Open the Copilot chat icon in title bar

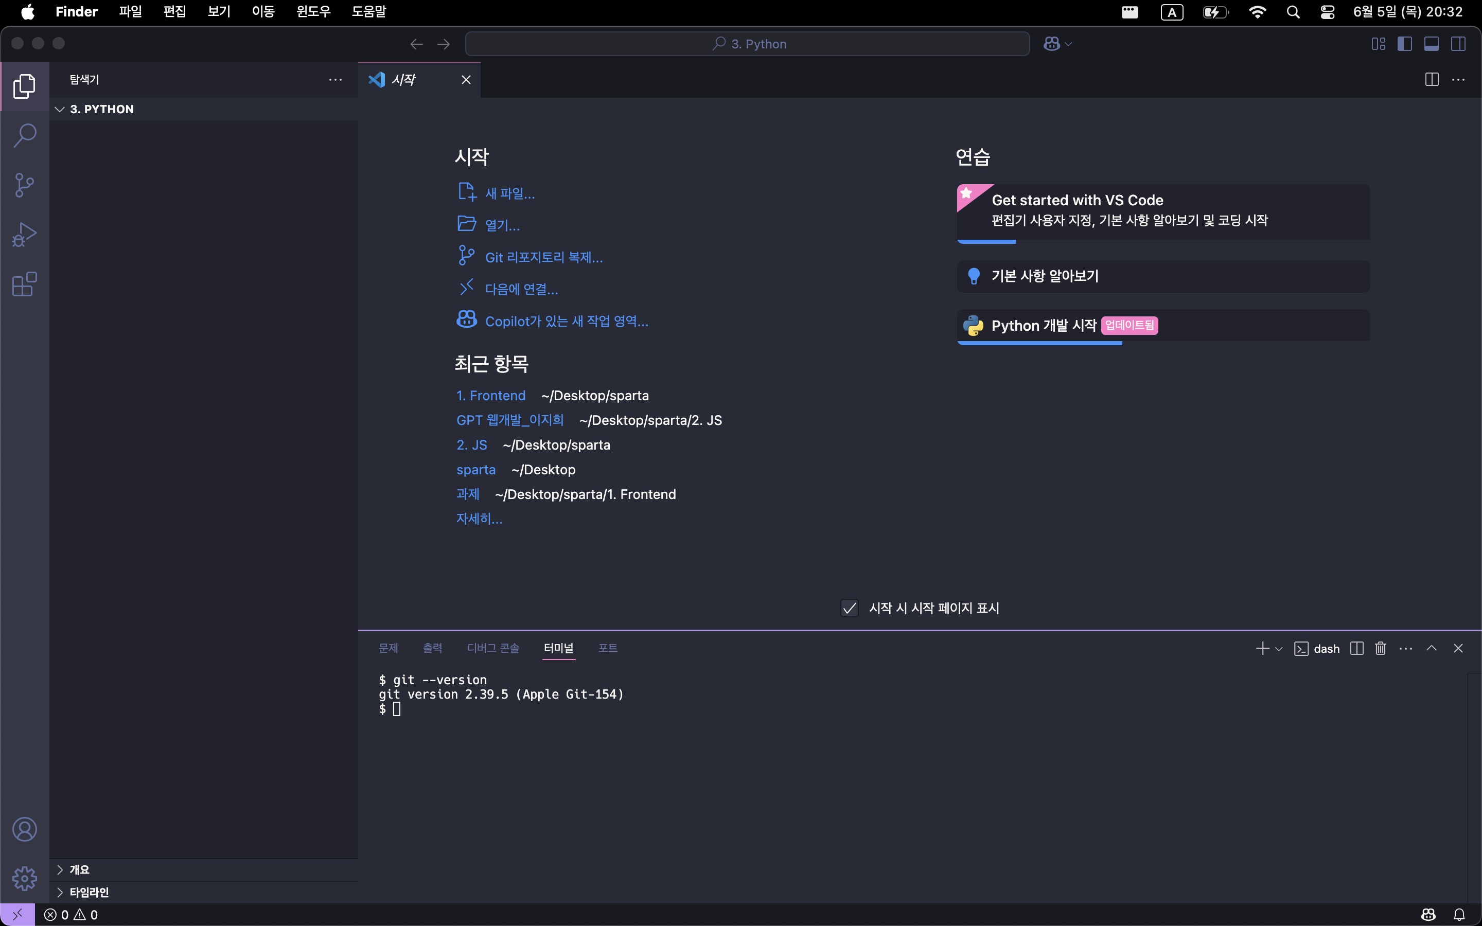(x=1051, y=44)
